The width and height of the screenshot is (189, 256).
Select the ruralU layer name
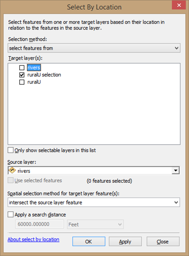tap(34, 82)
